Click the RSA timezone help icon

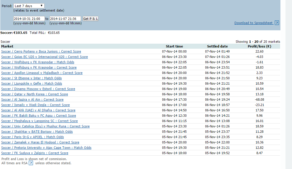click(31, 163)
